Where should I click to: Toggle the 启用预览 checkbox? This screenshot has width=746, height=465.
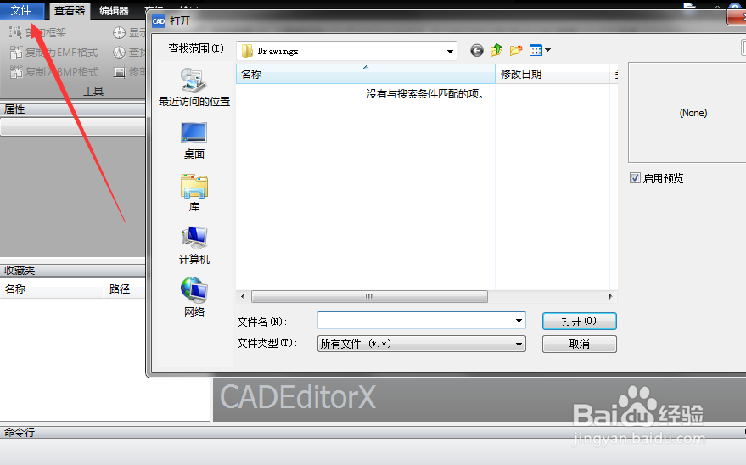click(635, 178)
